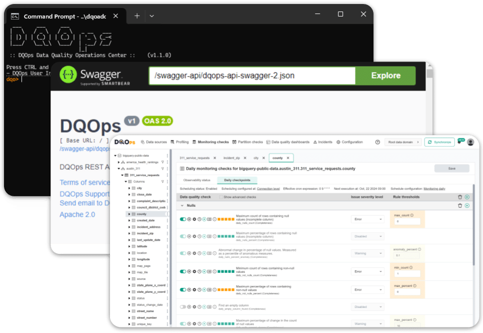
Task: Open severity dropdown for daily_nulls_count check
Action: (367, 219)
